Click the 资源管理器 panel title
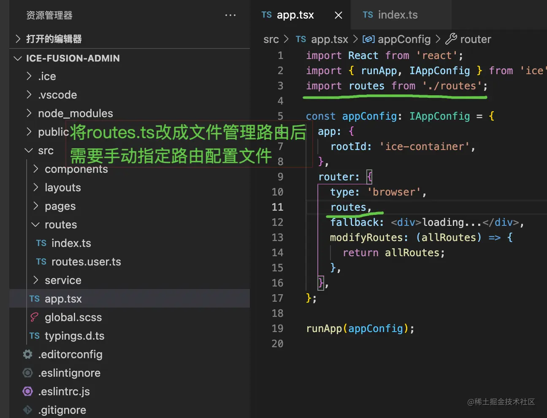 [49, 15]
